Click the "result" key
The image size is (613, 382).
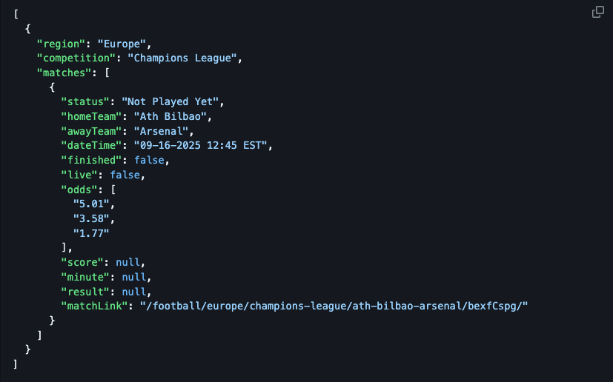click(x=82, y=292)
